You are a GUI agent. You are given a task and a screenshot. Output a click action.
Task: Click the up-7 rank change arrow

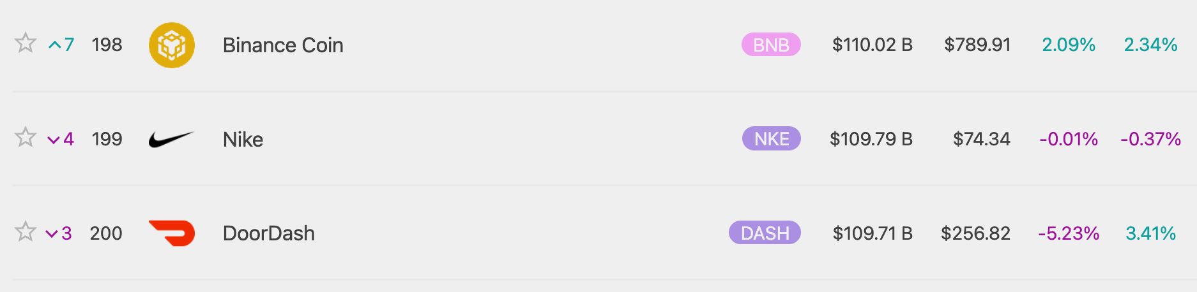click(56, 45)
